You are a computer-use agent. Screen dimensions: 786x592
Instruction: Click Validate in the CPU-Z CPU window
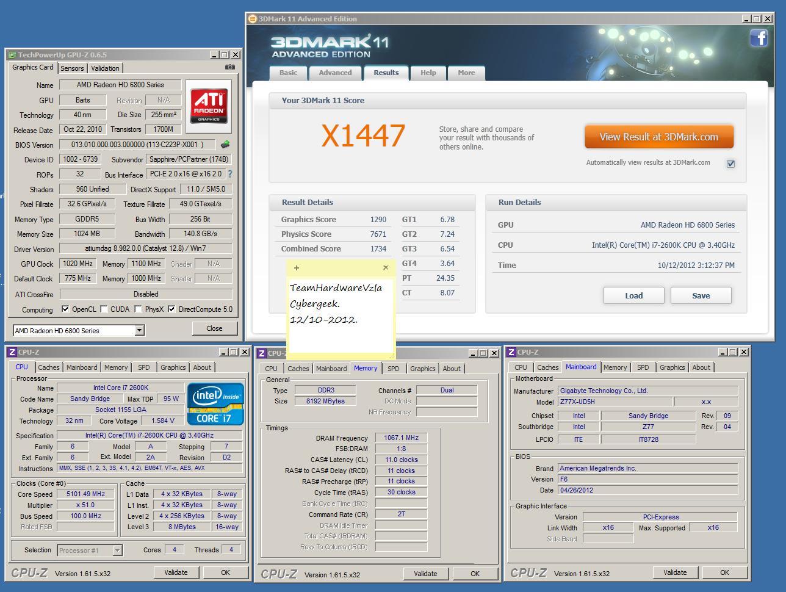pyautogui.click(x=176, y=572)
